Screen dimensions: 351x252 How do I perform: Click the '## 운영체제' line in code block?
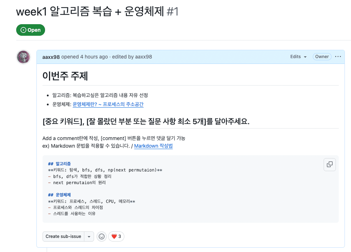[59, 195]
